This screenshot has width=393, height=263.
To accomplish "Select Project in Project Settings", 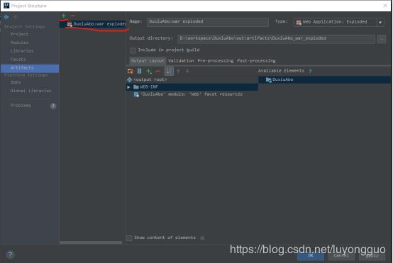I will [x=19, y=34].
